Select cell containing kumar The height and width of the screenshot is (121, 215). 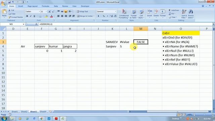point(56,46)
